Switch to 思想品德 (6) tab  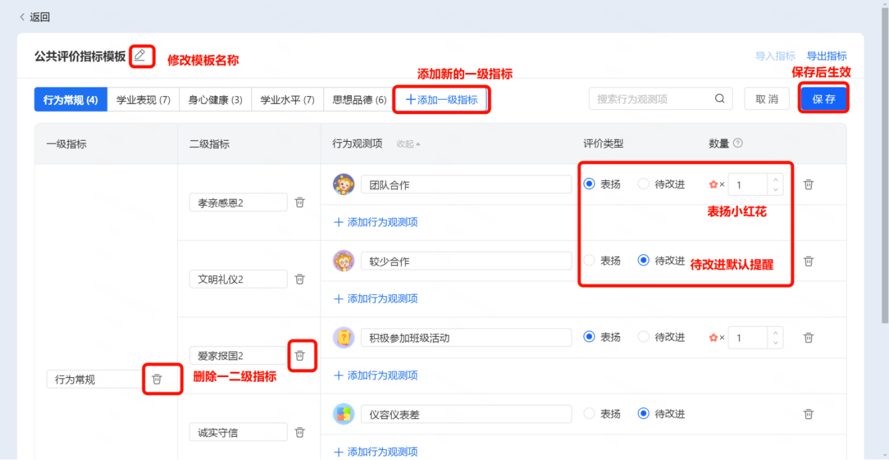[x=359, y=99]
